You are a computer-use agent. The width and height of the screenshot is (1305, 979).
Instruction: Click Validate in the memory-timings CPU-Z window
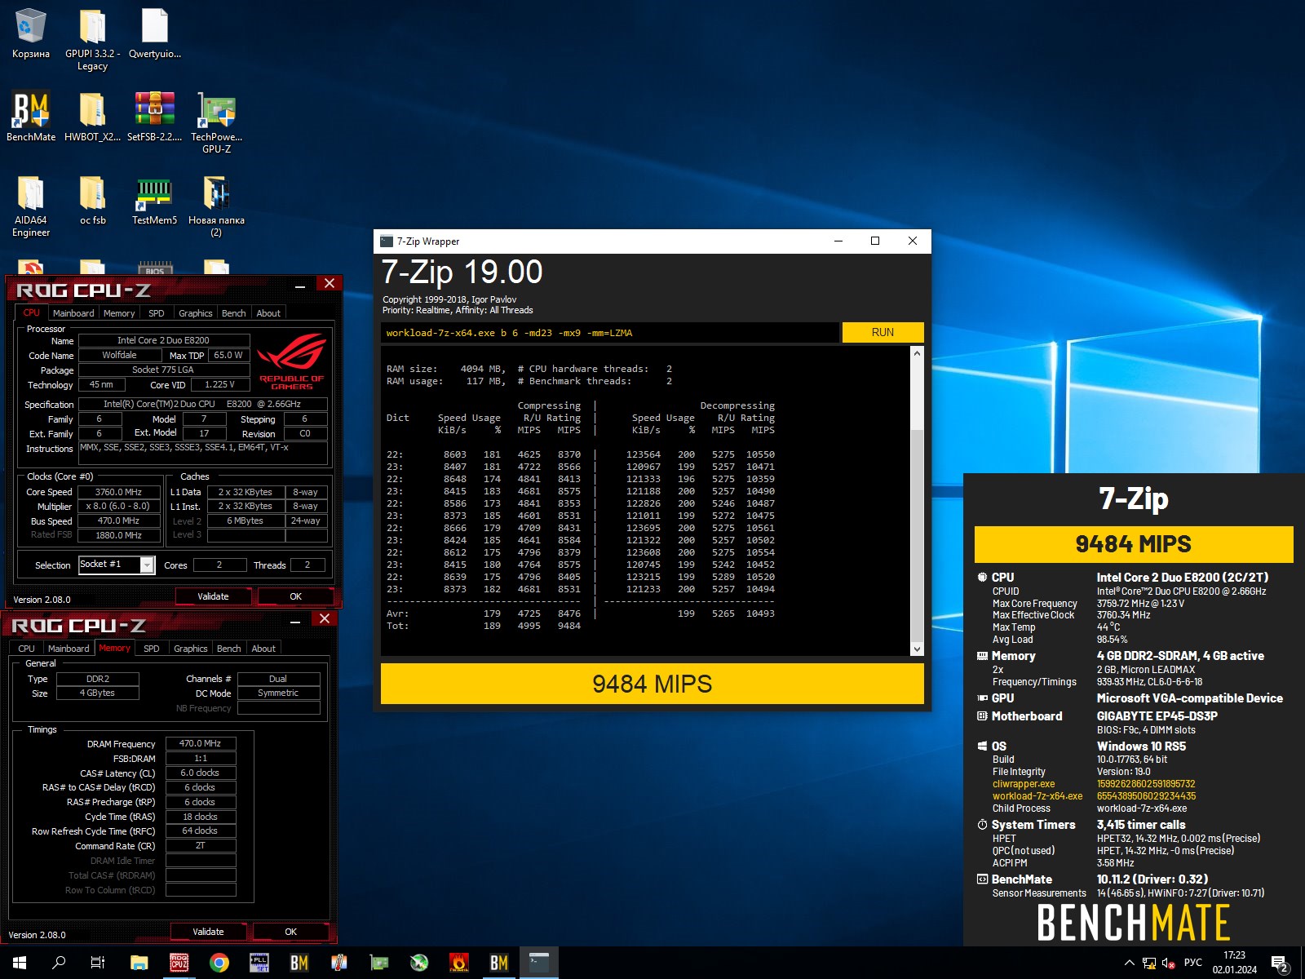pos(208,932)
